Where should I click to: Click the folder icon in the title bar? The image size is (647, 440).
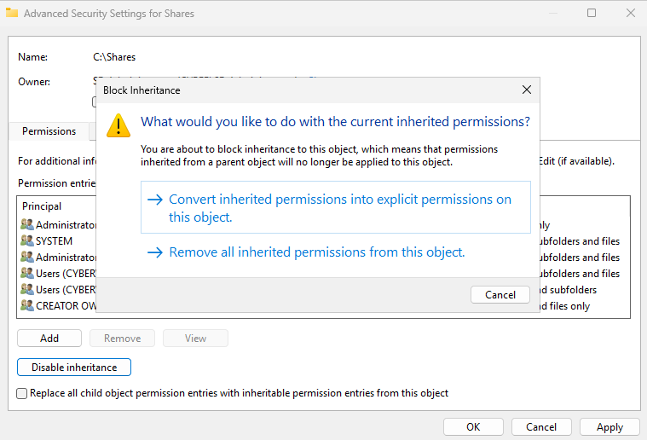click(x=12, y=14)
